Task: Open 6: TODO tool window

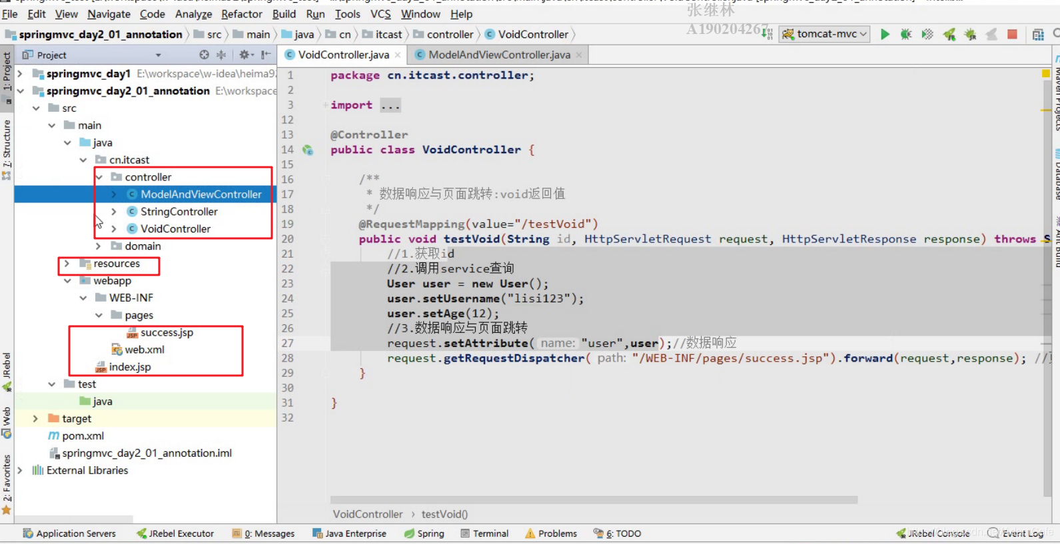Action: click(617, 533)
